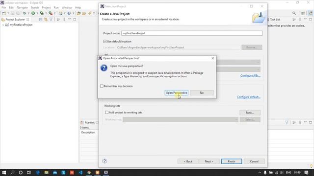Click the Cancel button in wizard

point(254,161)
